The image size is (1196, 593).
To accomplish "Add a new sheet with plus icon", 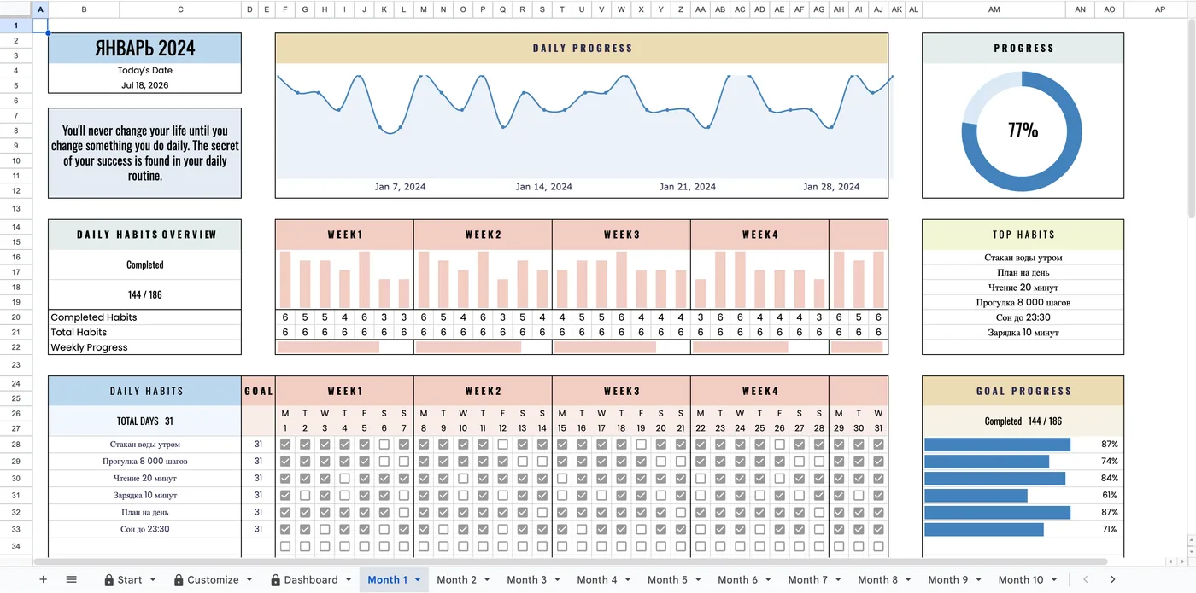I will pyautogui.click(x=43, y=579).
